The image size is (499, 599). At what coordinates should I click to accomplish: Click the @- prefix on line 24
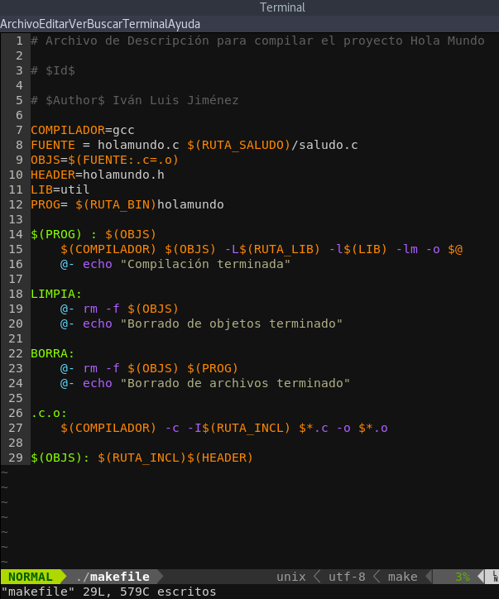[x=67, y=383]
